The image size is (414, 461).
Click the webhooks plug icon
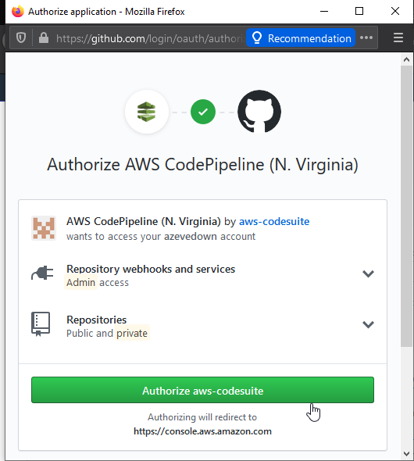tap(42, 273)
